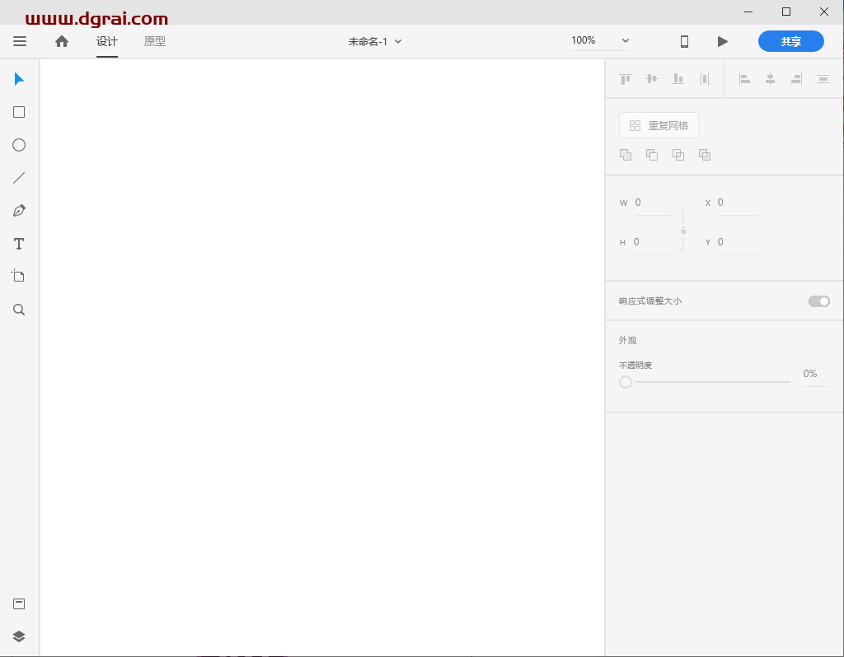Switch to the 原型 tab

pyautogui.click(x=154, y=41)
